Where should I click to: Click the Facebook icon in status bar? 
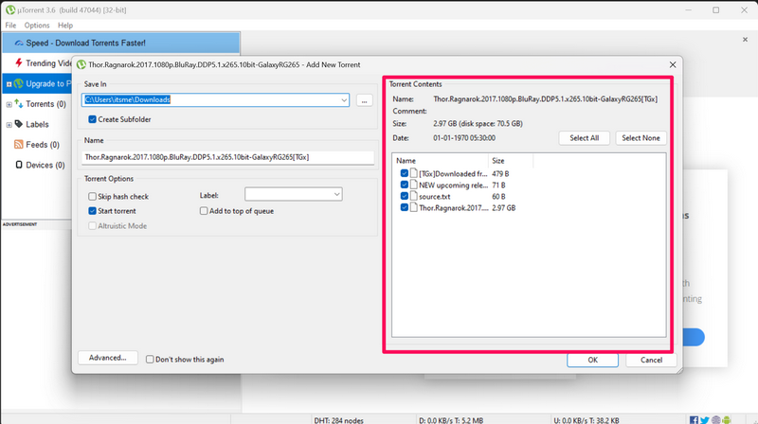[694, 418]
